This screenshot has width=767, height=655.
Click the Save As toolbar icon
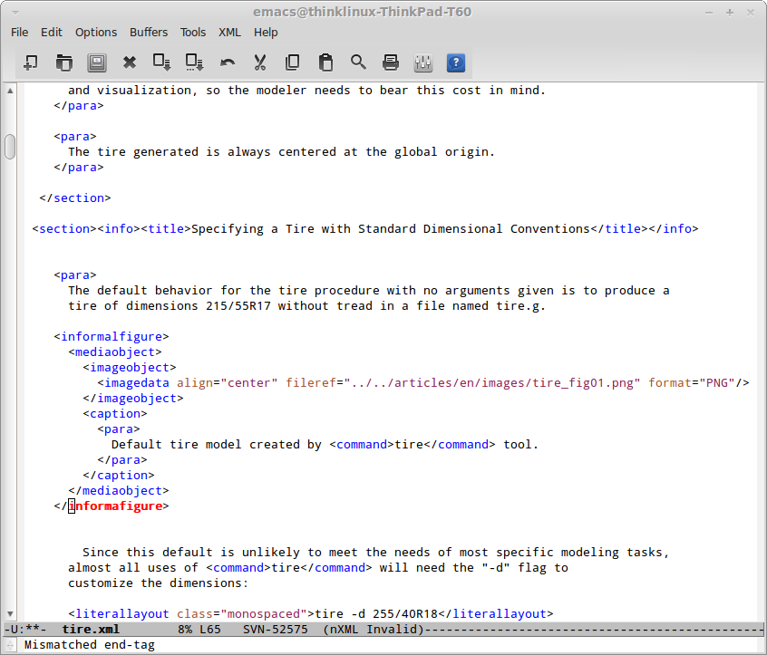[162, 63]
